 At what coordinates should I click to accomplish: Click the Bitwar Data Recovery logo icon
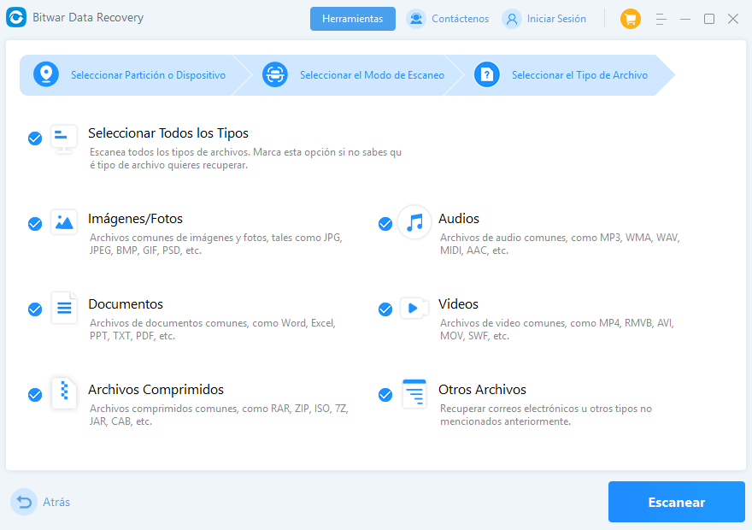coord(16,18)
